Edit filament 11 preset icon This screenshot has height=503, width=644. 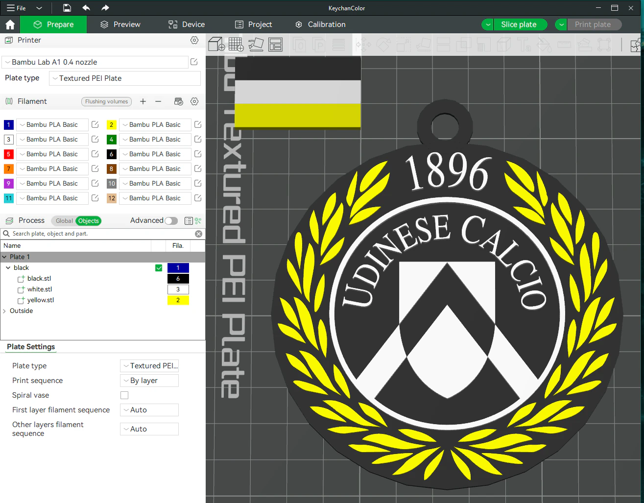pyautogui.click(x=95, y=198)
